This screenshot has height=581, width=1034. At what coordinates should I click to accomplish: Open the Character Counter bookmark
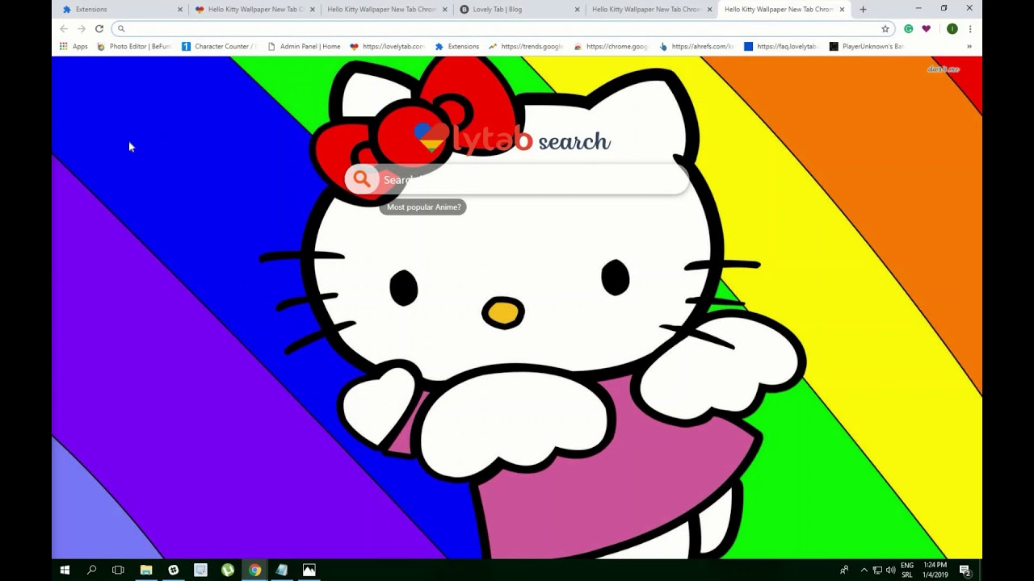tap(219, 47)
